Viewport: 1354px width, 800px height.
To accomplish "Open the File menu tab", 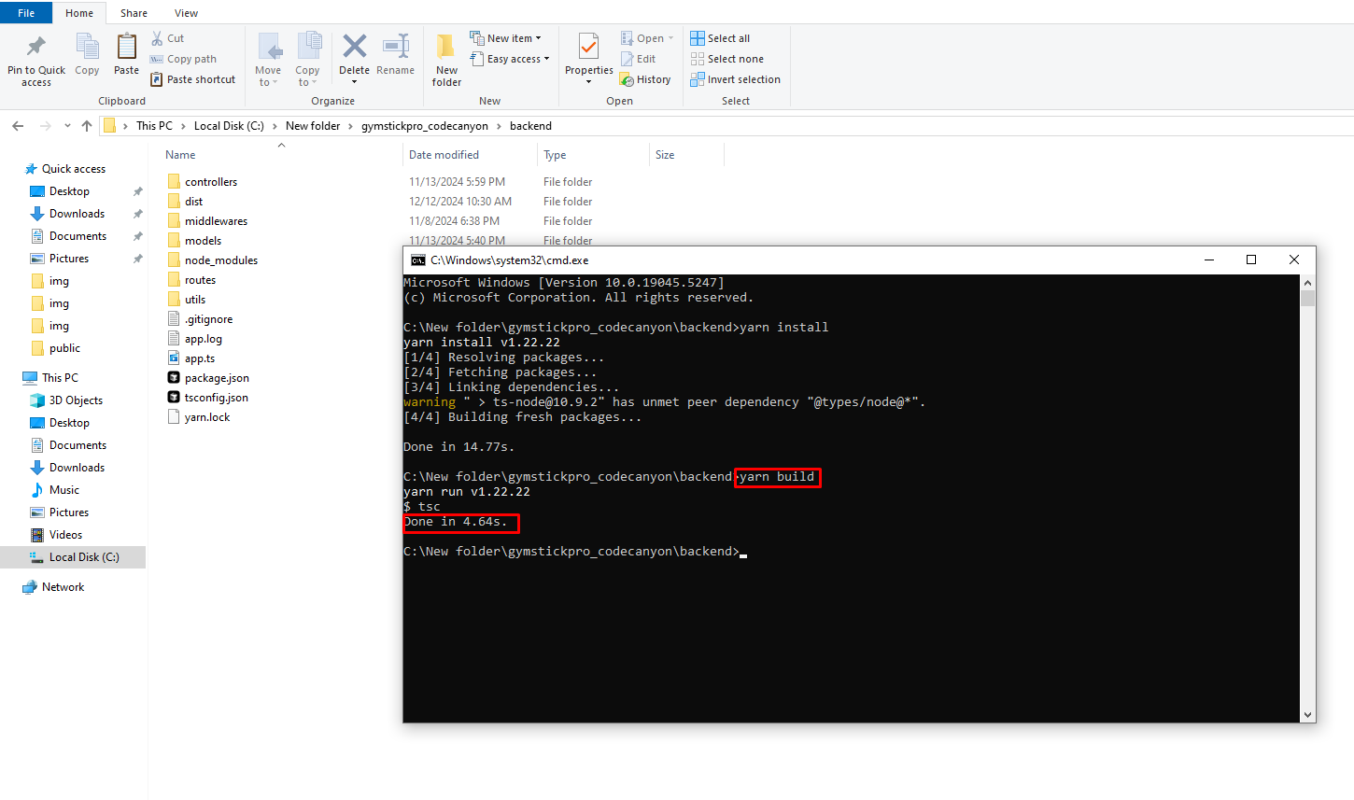I will click(x=26, y=13).
